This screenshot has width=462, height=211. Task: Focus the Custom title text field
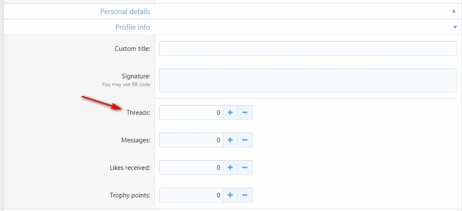(x=308, y=49)
